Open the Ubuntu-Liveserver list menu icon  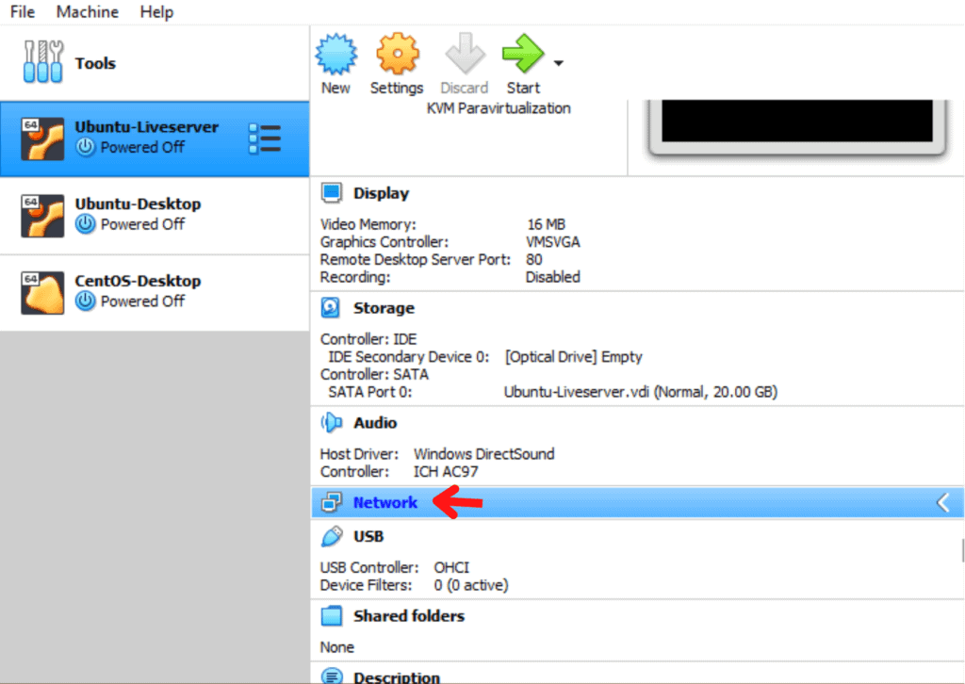(x=265, y=138)
